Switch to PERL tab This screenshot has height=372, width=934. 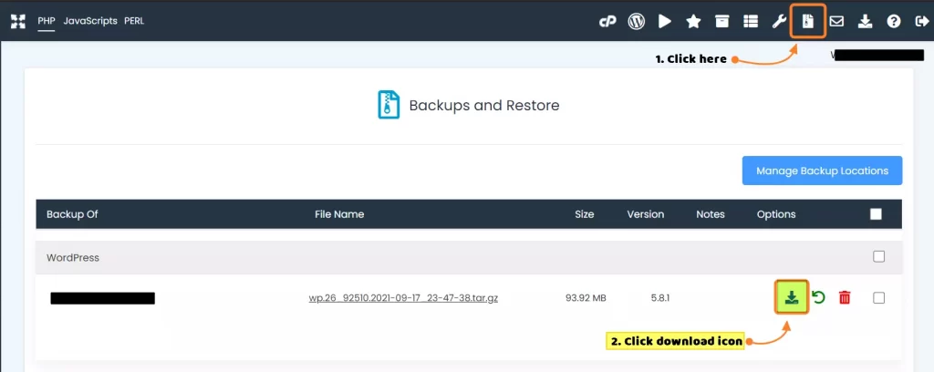pyautogui.click(x=134, y=21)
